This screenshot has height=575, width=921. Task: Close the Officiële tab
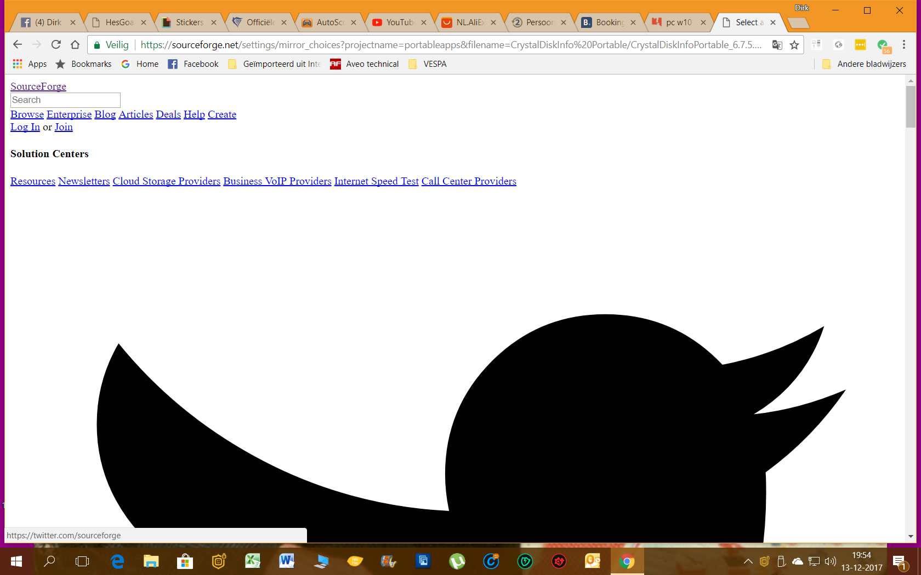[284, 22]
